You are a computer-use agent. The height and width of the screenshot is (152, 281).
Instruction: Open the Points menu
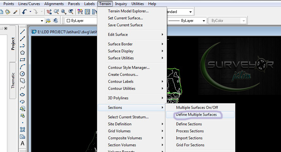[x=9, y=4]
